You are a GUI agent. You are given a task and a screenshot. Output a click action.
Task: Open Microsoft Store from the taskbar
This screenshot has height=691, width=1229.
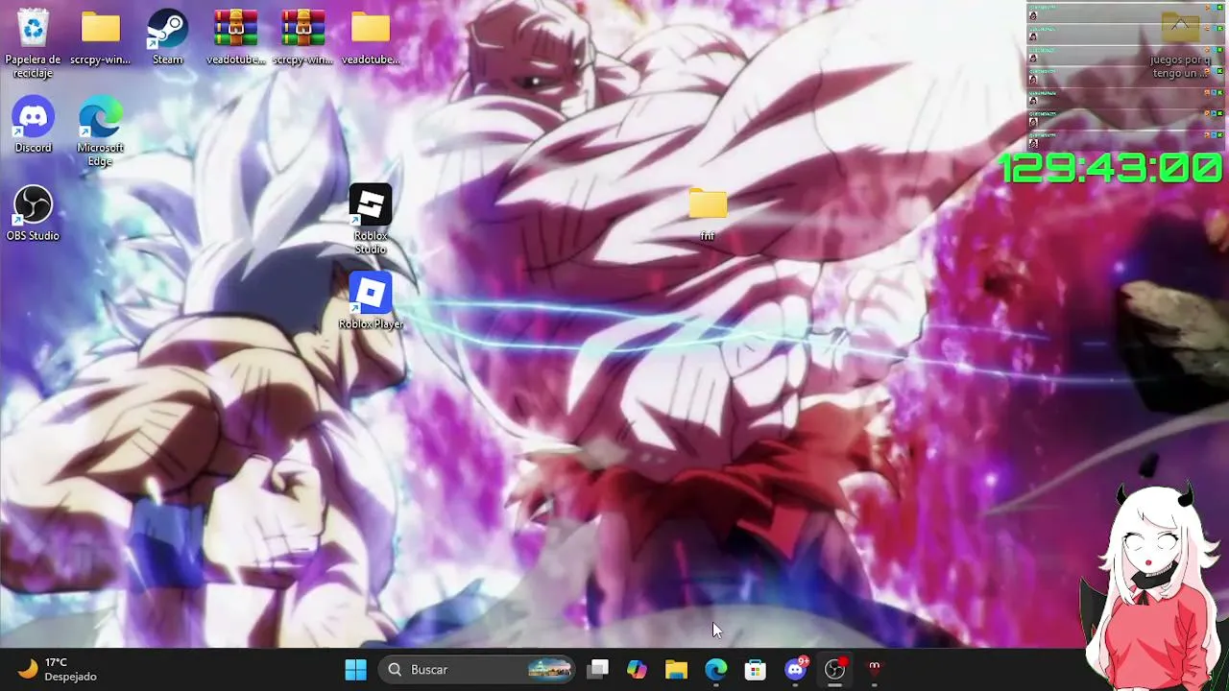click(x=756, y=670)
